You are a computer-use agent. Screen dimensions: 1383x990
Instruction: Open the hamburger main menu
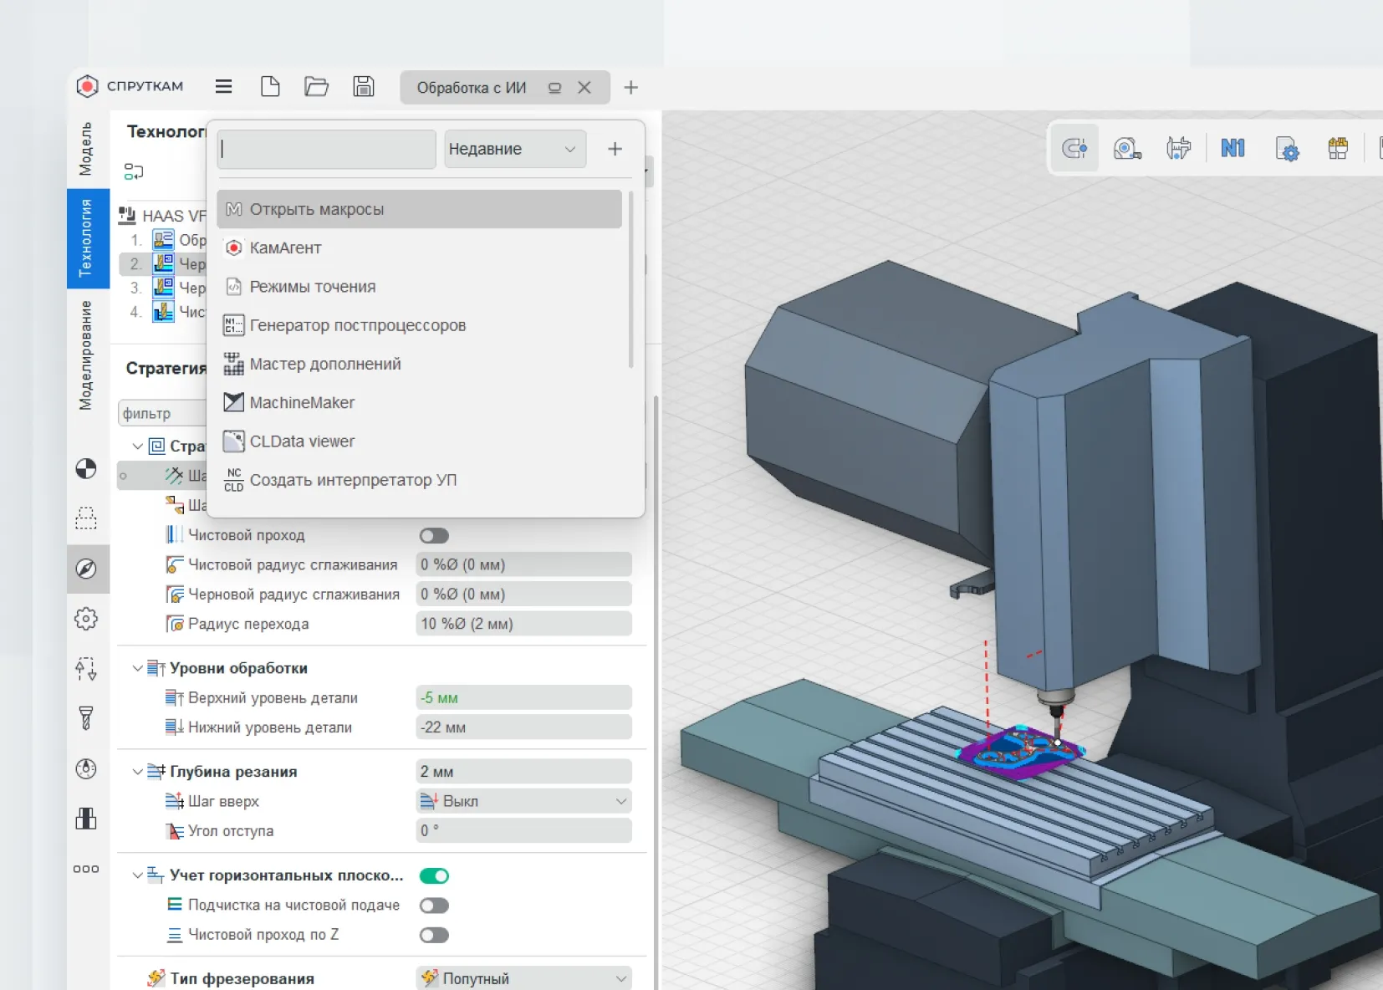[223, 87]
